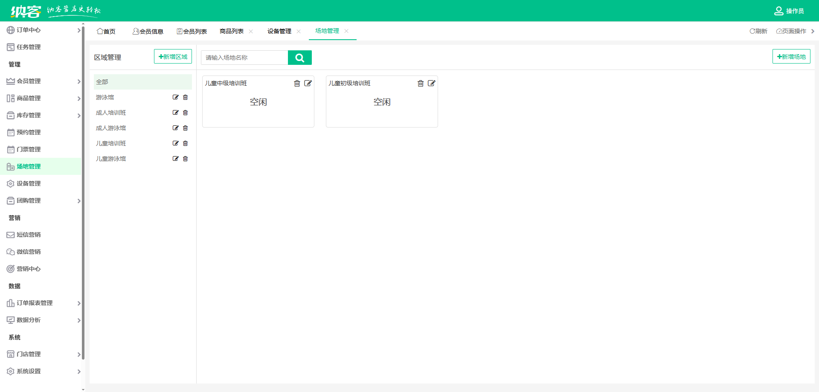Delete the 成人培训班 area entry
The image size is (819, 392).
click(x=186, y=113)
